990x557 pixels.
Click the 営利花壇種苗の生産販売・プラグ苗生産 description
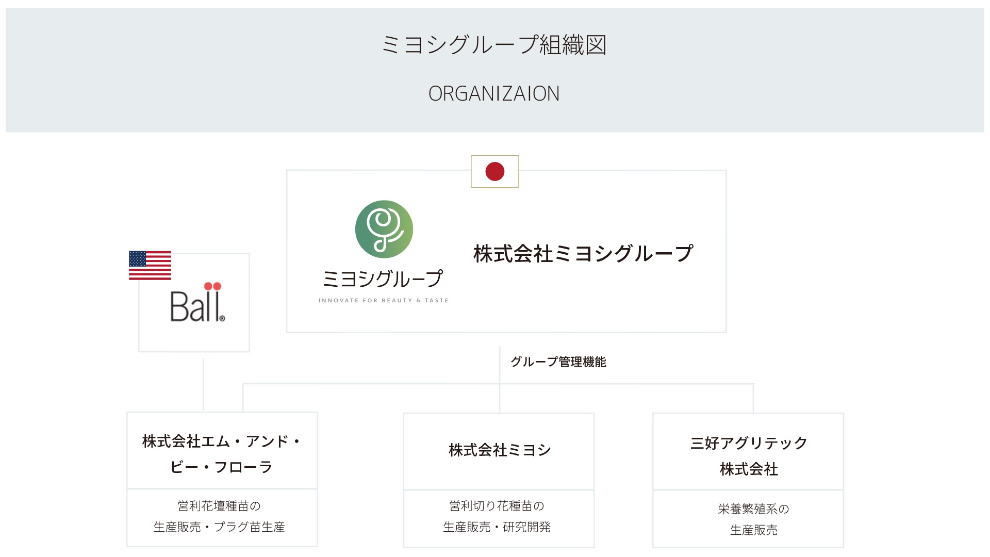(x=220, y=516)
